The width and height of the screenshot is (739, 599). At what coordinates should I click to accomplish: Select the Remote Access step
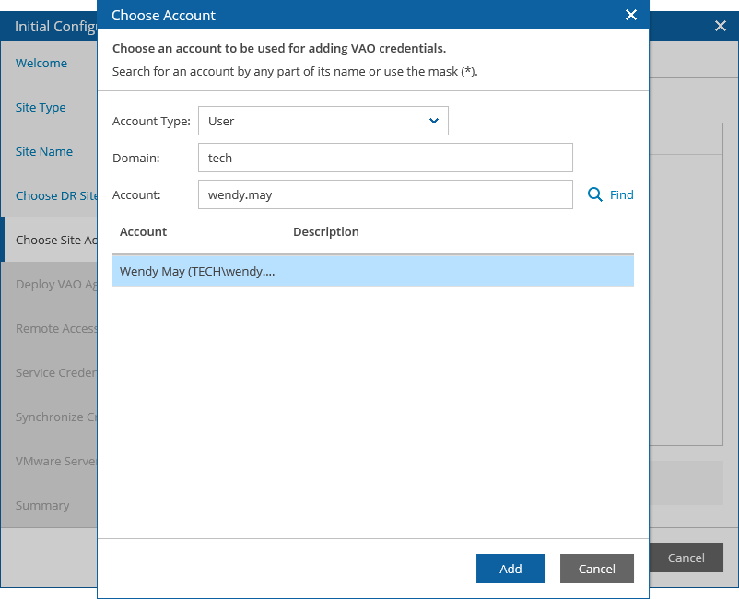[x=56, y=328]
